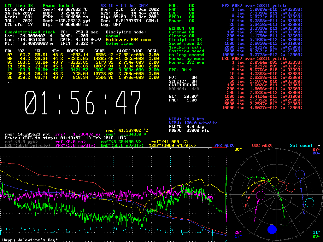Screen dimensions: 323x242
Task: Click the GAIN: 3.410 Hz/V setting
Action: tap(80, 40)
